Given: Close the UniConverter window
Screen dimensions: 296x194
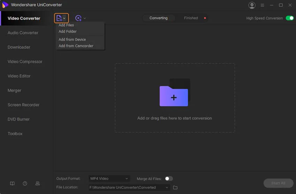Looking at the screenshot, I should coord(290,5).
